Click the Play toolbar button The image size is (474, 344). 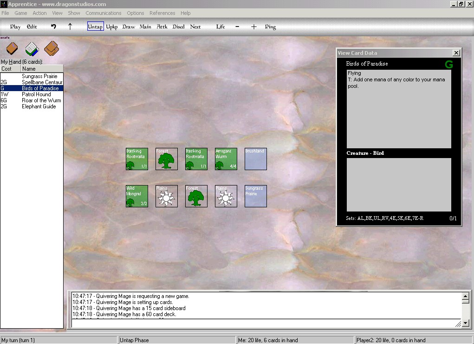[15, 26]
